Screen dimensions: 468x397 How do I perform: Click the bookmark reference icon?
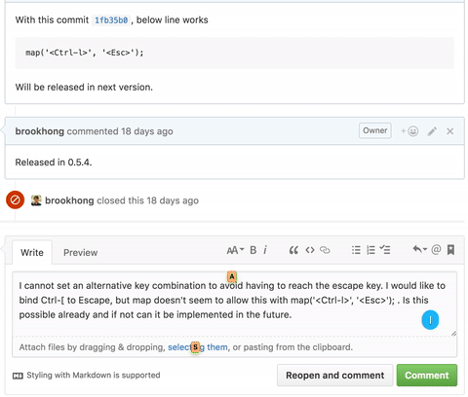click(x=450, y=250)
